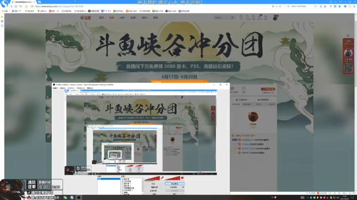Screen dimensions: 357x200
Task: Open the Douyu logo home link
Action: pos(85,18)
